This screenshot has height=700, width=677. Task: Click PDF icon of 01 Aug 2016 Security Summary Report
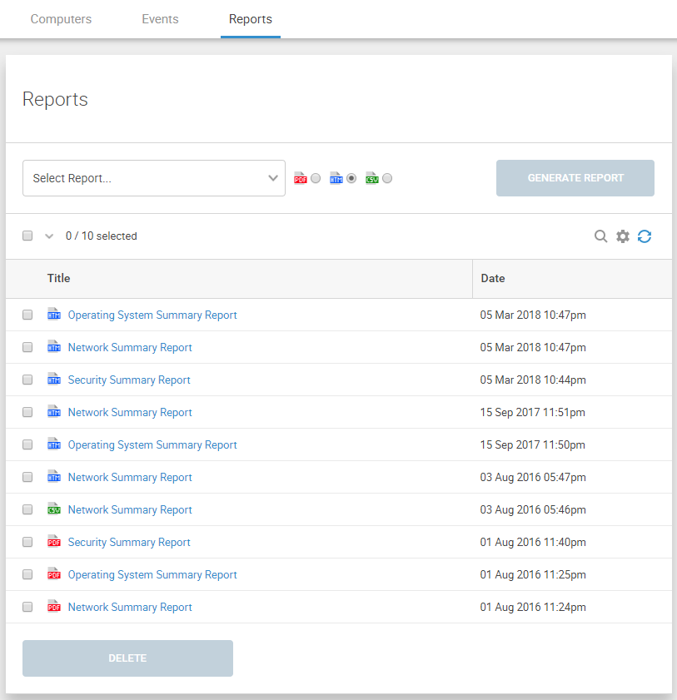tap(54, 542)
